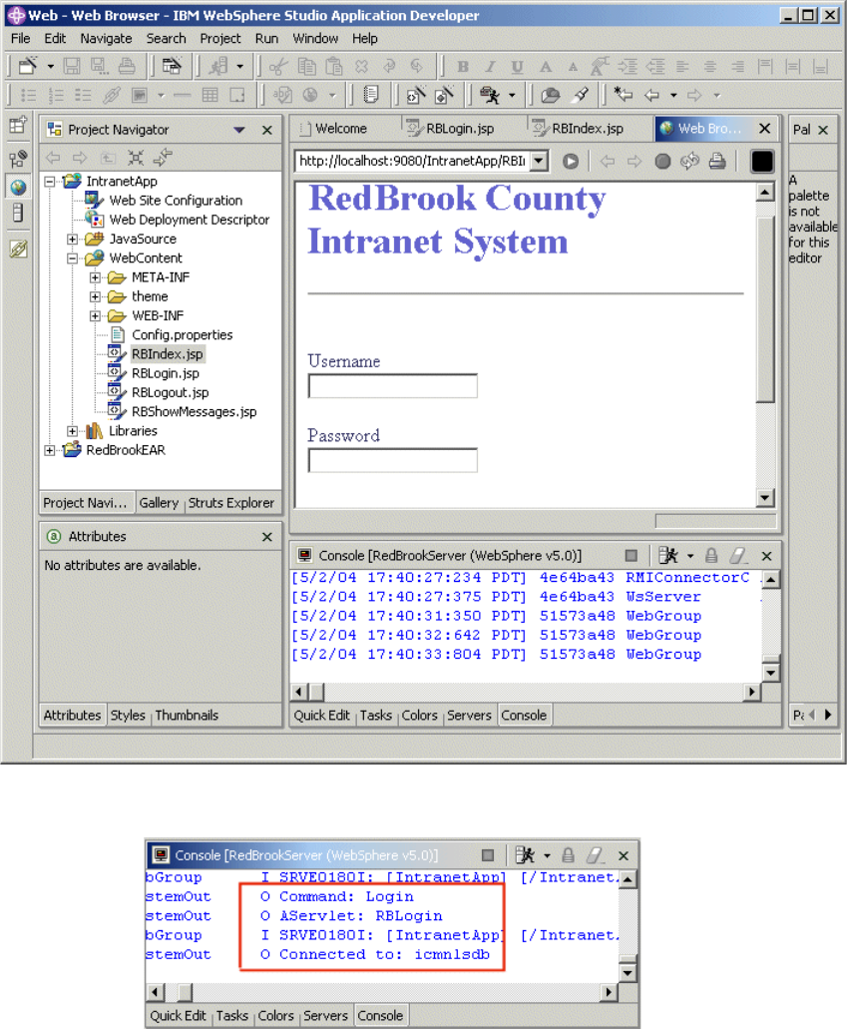847x1029 pixels.
Task: Open the browser URL address dropdown
Action: (538, 160)
